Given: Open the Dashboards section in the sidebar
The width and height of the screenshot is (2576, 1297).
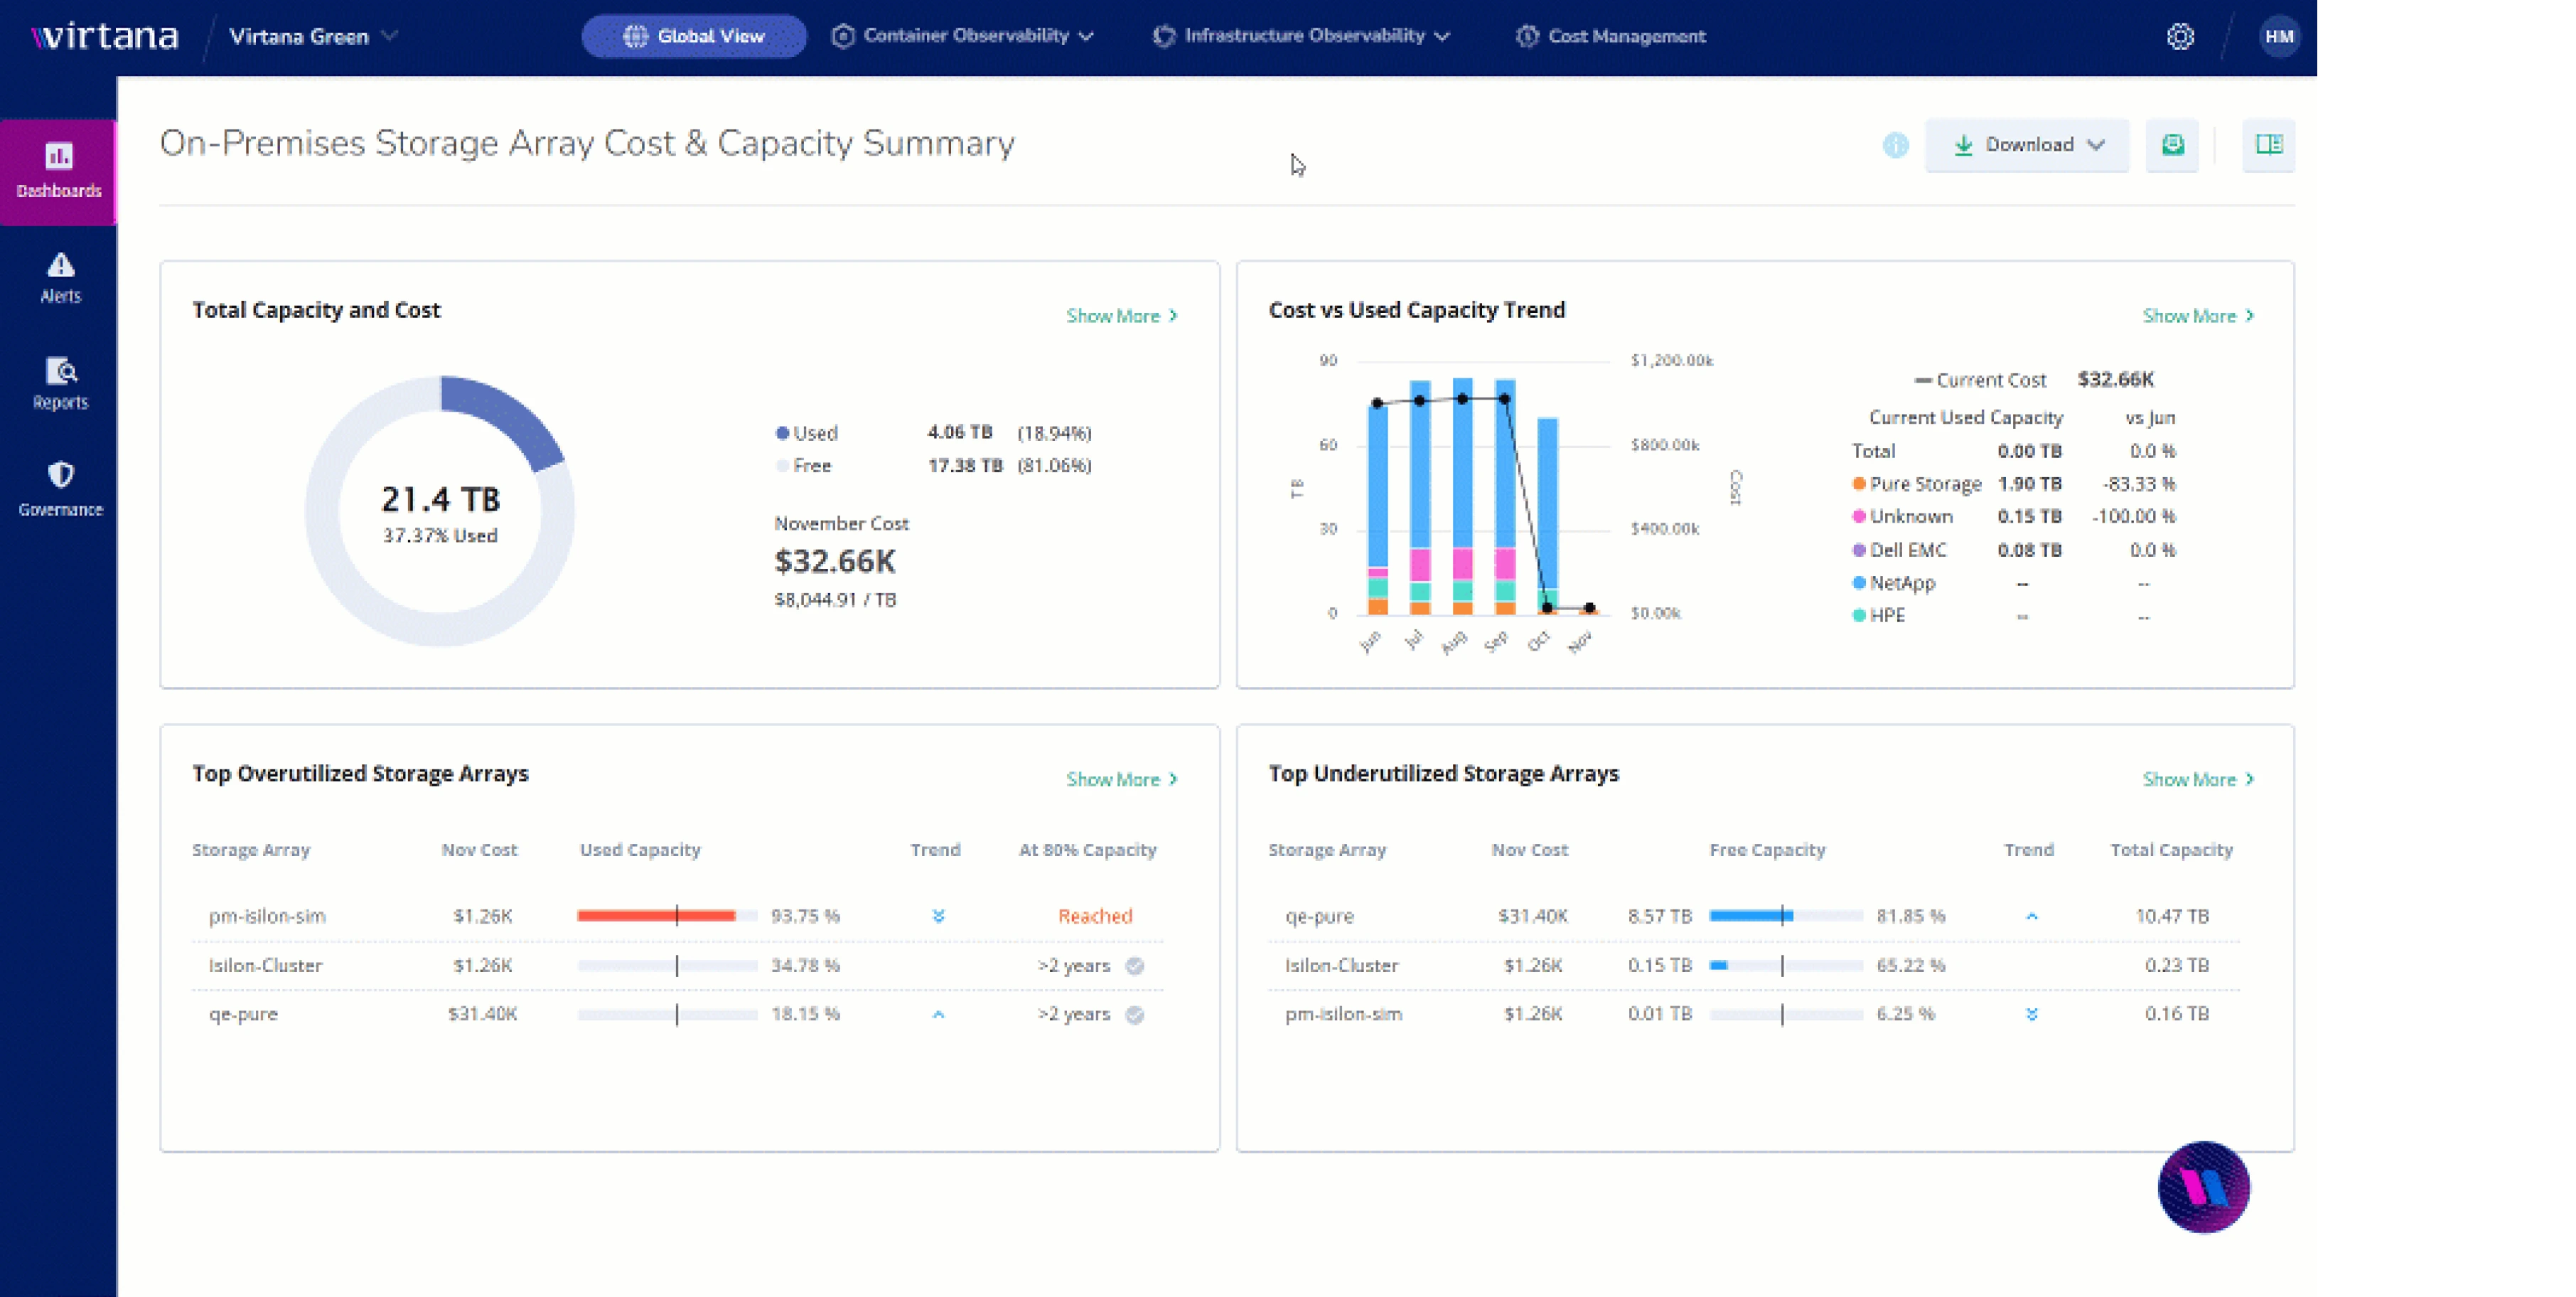Looking at the screenshot, I should pyautogui.click(x=58, y=170).
